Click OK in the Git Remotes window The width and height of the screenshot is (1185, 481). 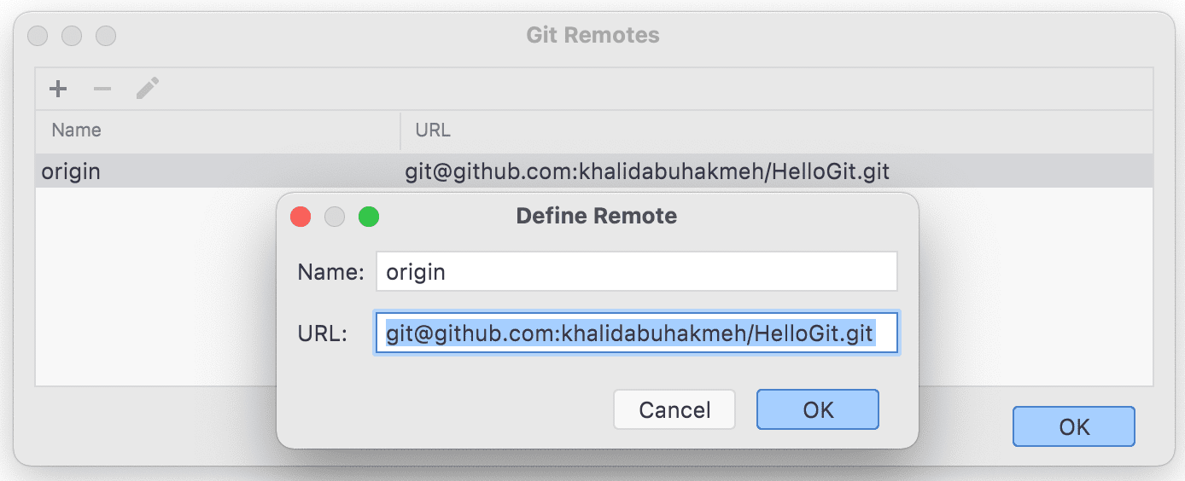(1074, 426)
